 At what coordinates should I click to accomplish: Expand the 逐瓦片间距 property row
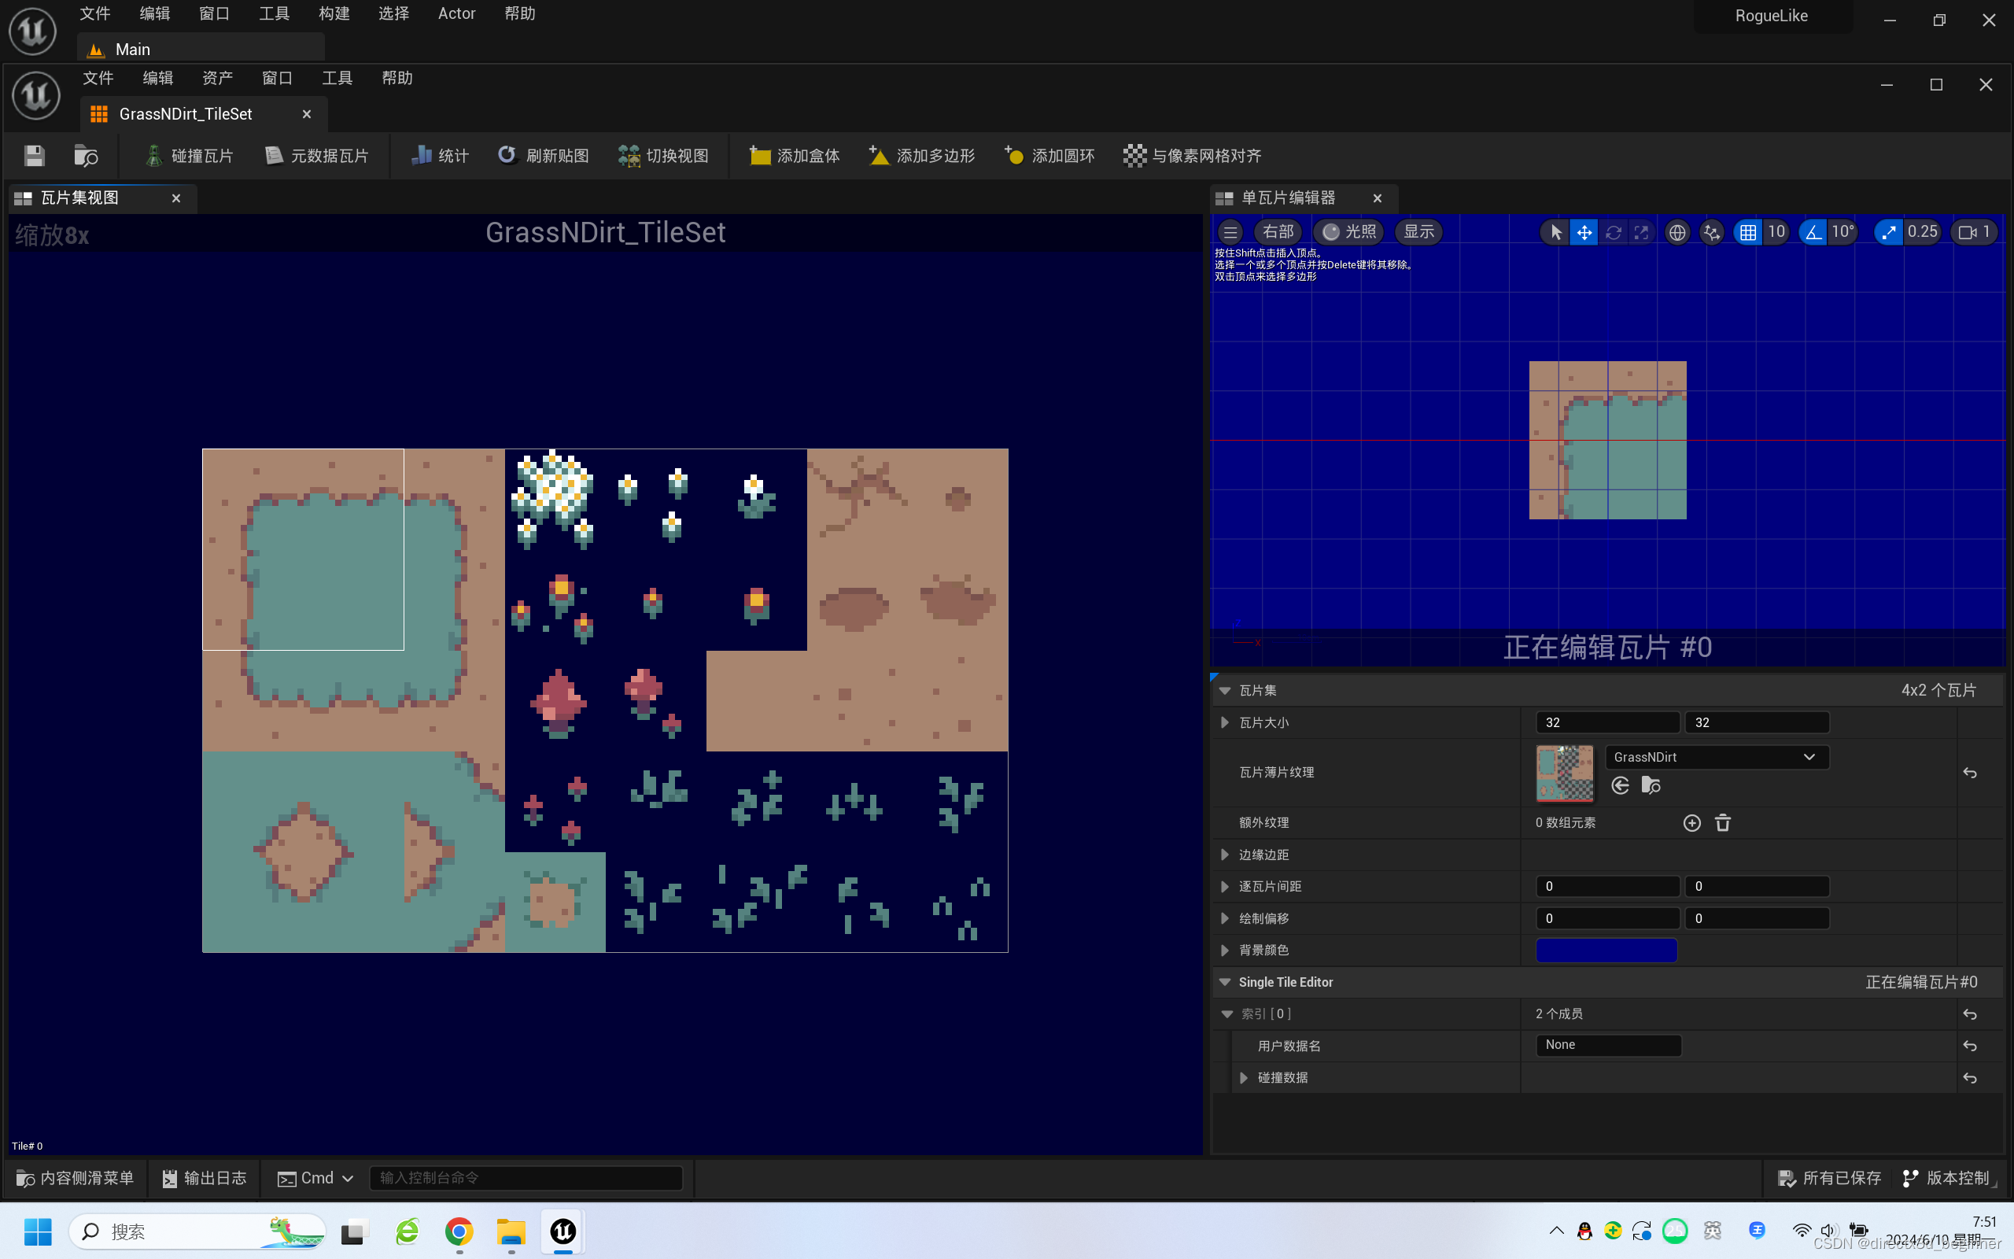[x=1225, y=887]
